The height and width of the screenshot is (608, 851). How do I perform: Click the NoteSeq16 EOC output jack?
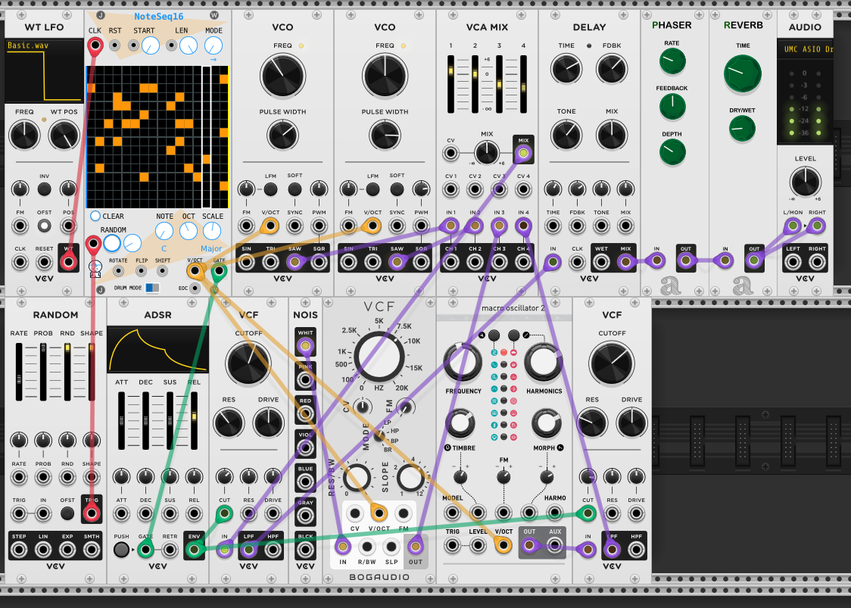[x=195, y=288]
